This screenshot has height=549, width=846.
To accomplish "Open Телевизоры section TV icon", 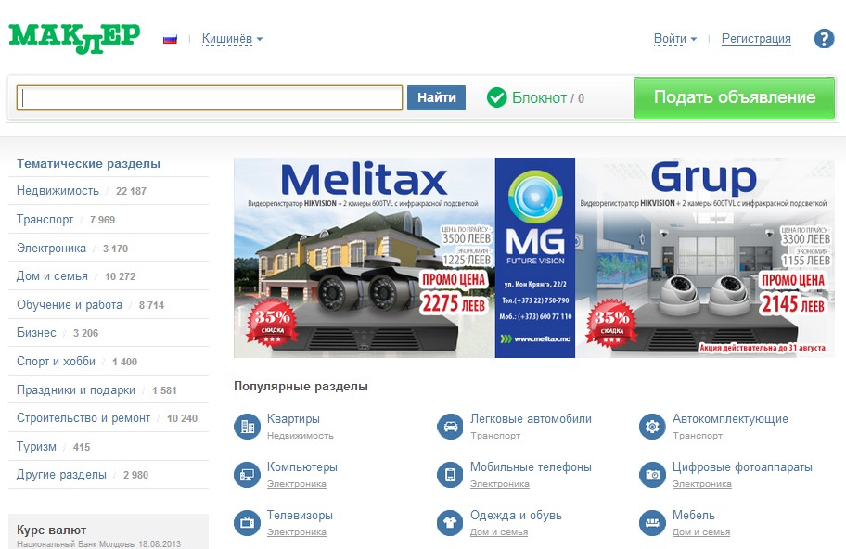I will [247, 523].
